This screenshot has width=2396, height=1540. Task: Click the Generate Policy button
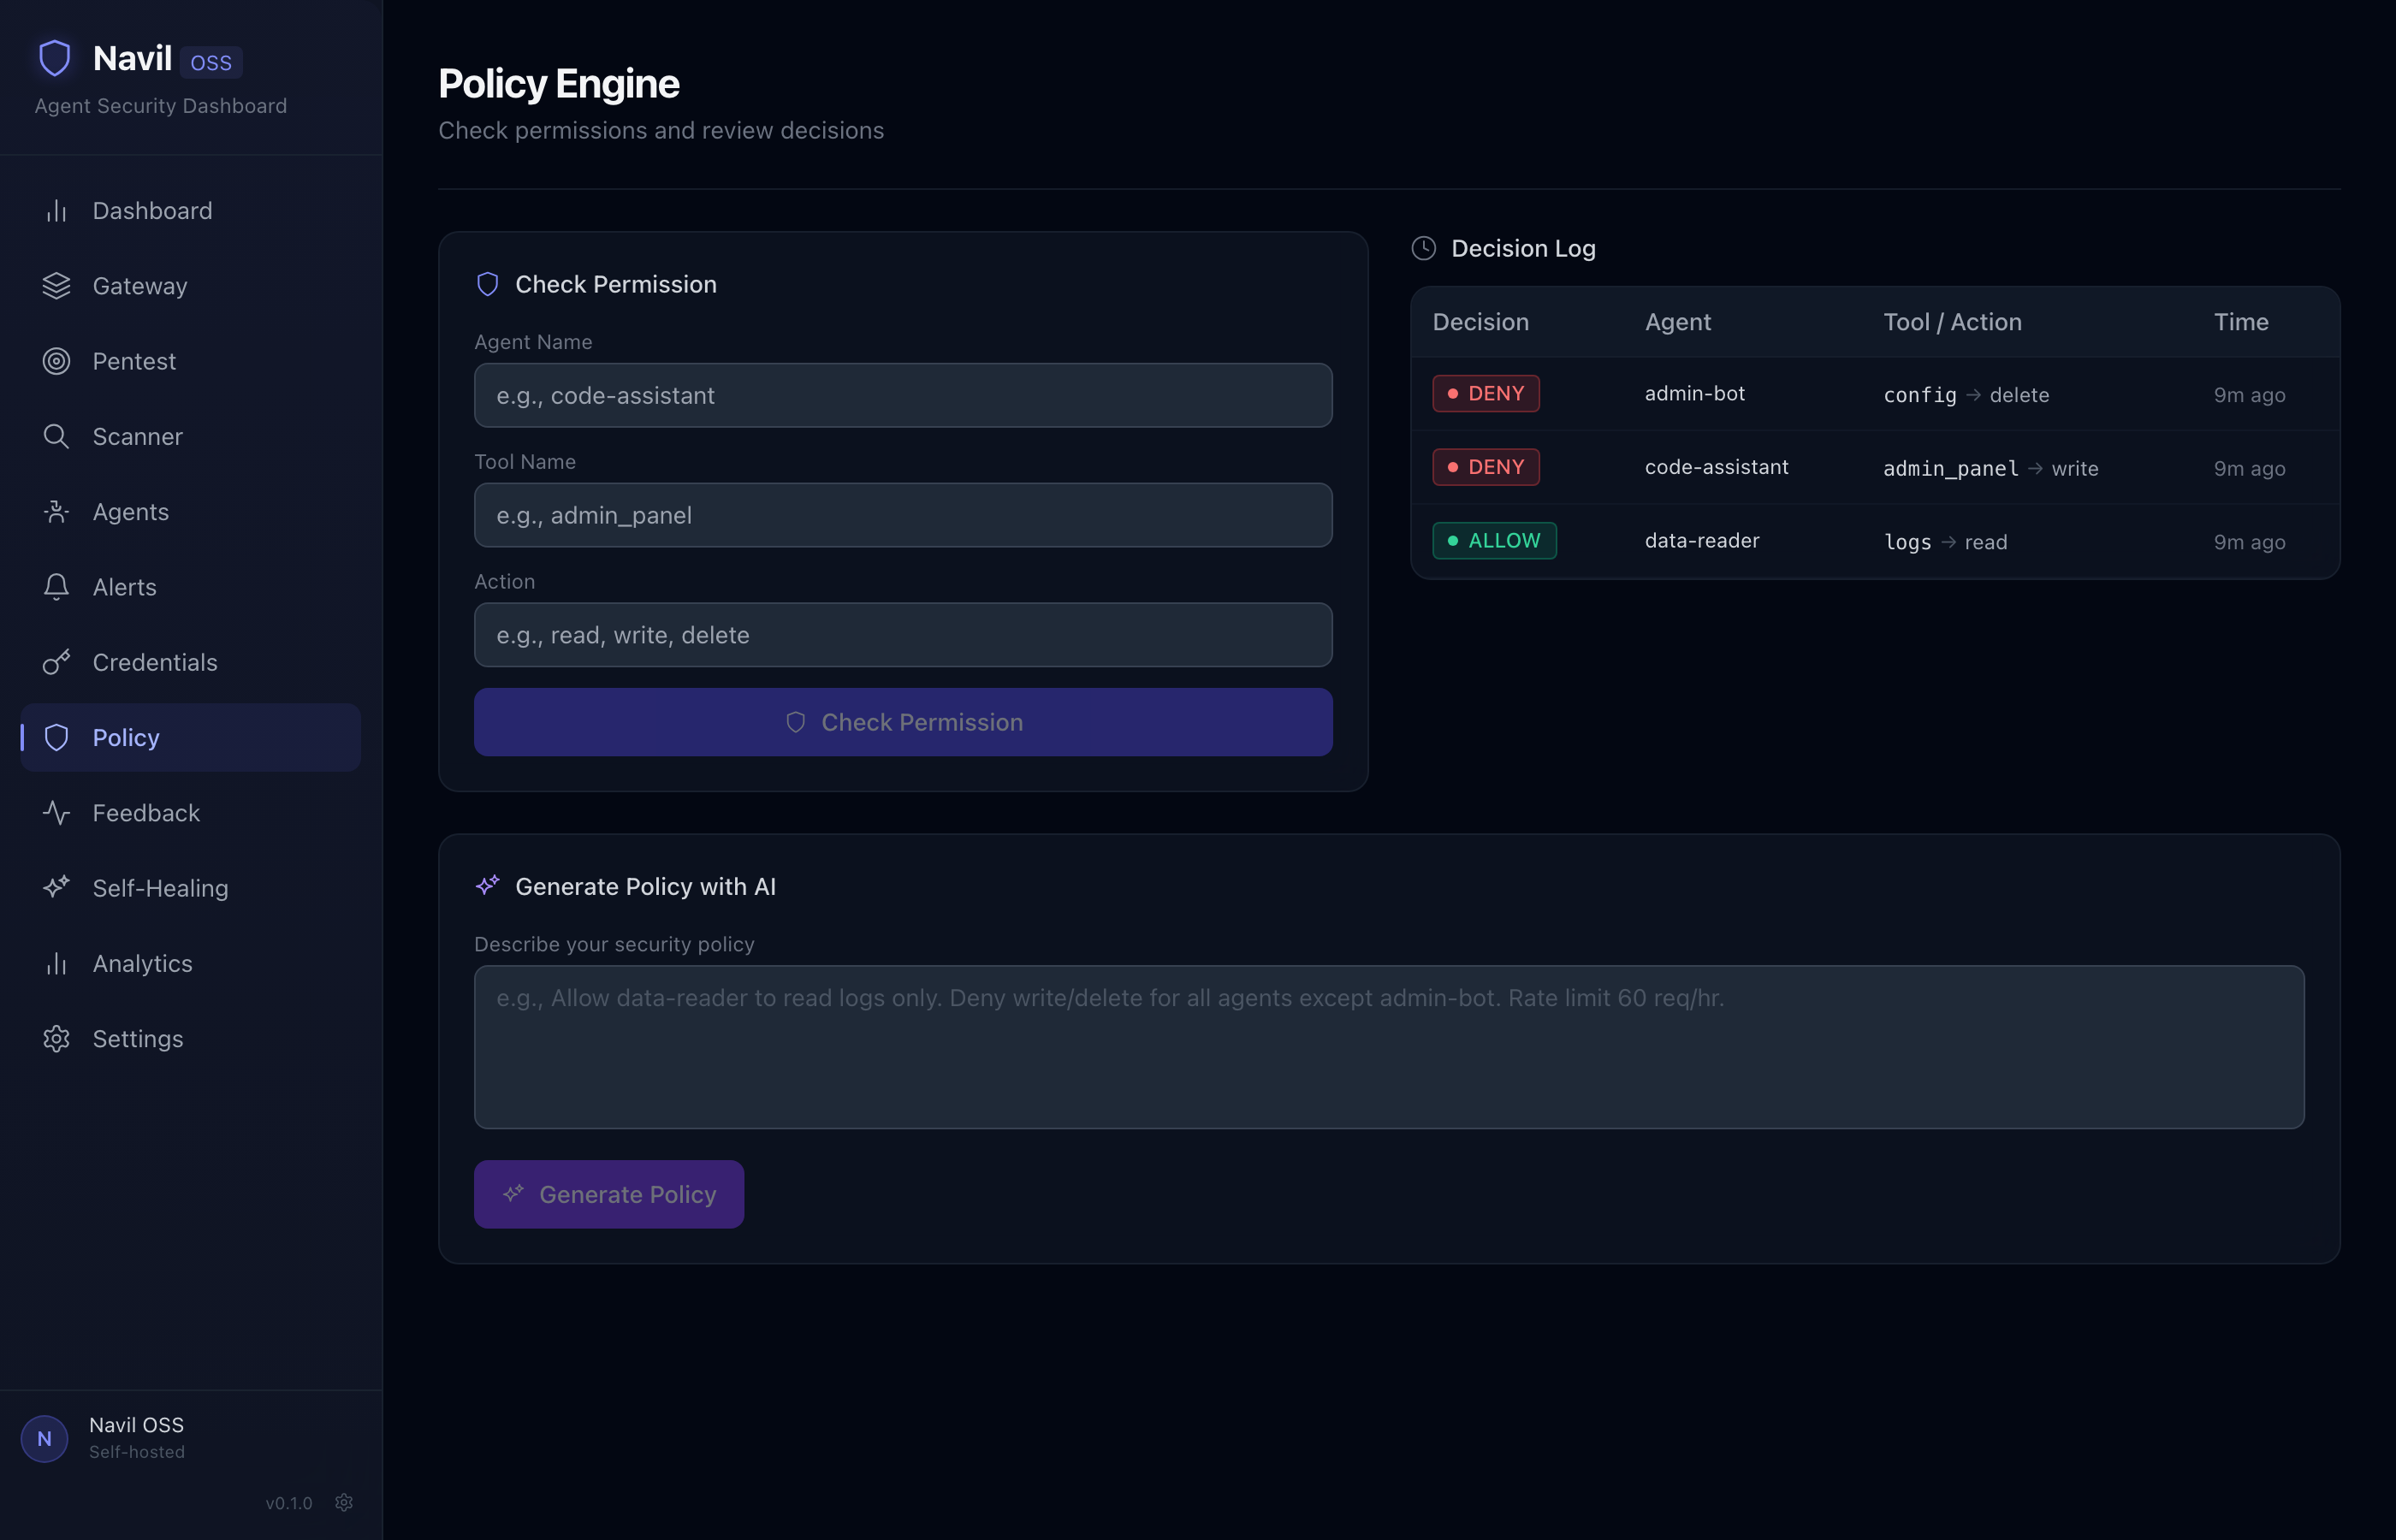coord(608,1193)
